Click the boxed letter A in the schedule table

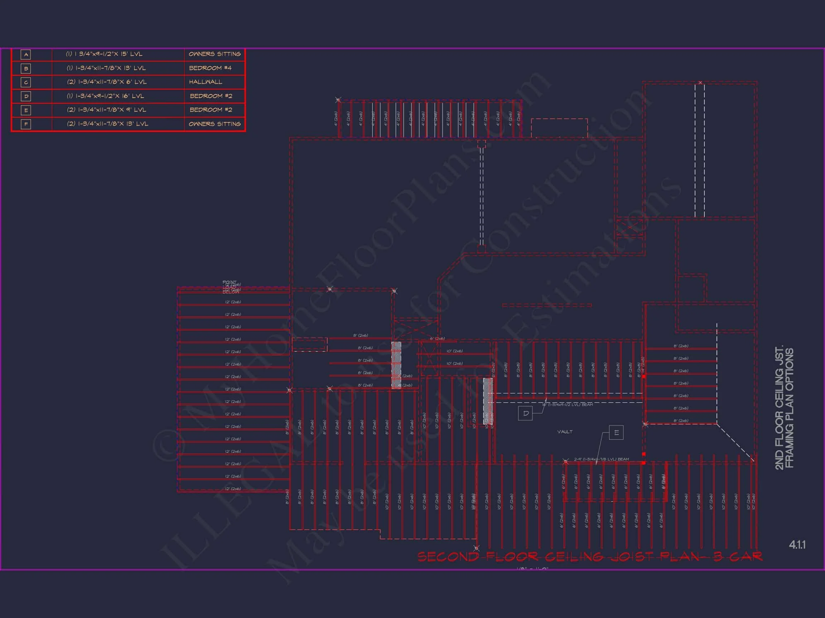tap(26, 54)
